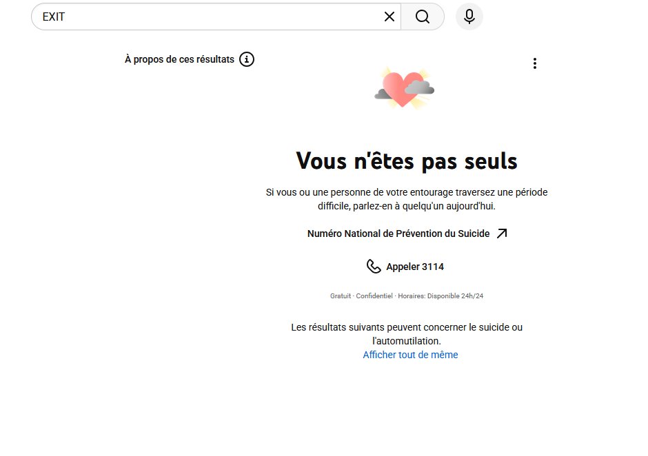The height and width of the screenshot is (456, 648).
Task: Open the three-dot overflow menu
Action: 534,63
